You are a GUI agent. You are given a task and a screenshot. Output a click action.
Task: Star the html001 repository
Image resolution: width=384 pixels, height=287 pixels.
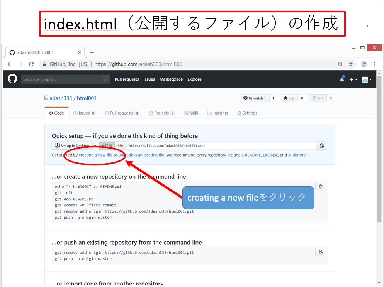[289, 98]
